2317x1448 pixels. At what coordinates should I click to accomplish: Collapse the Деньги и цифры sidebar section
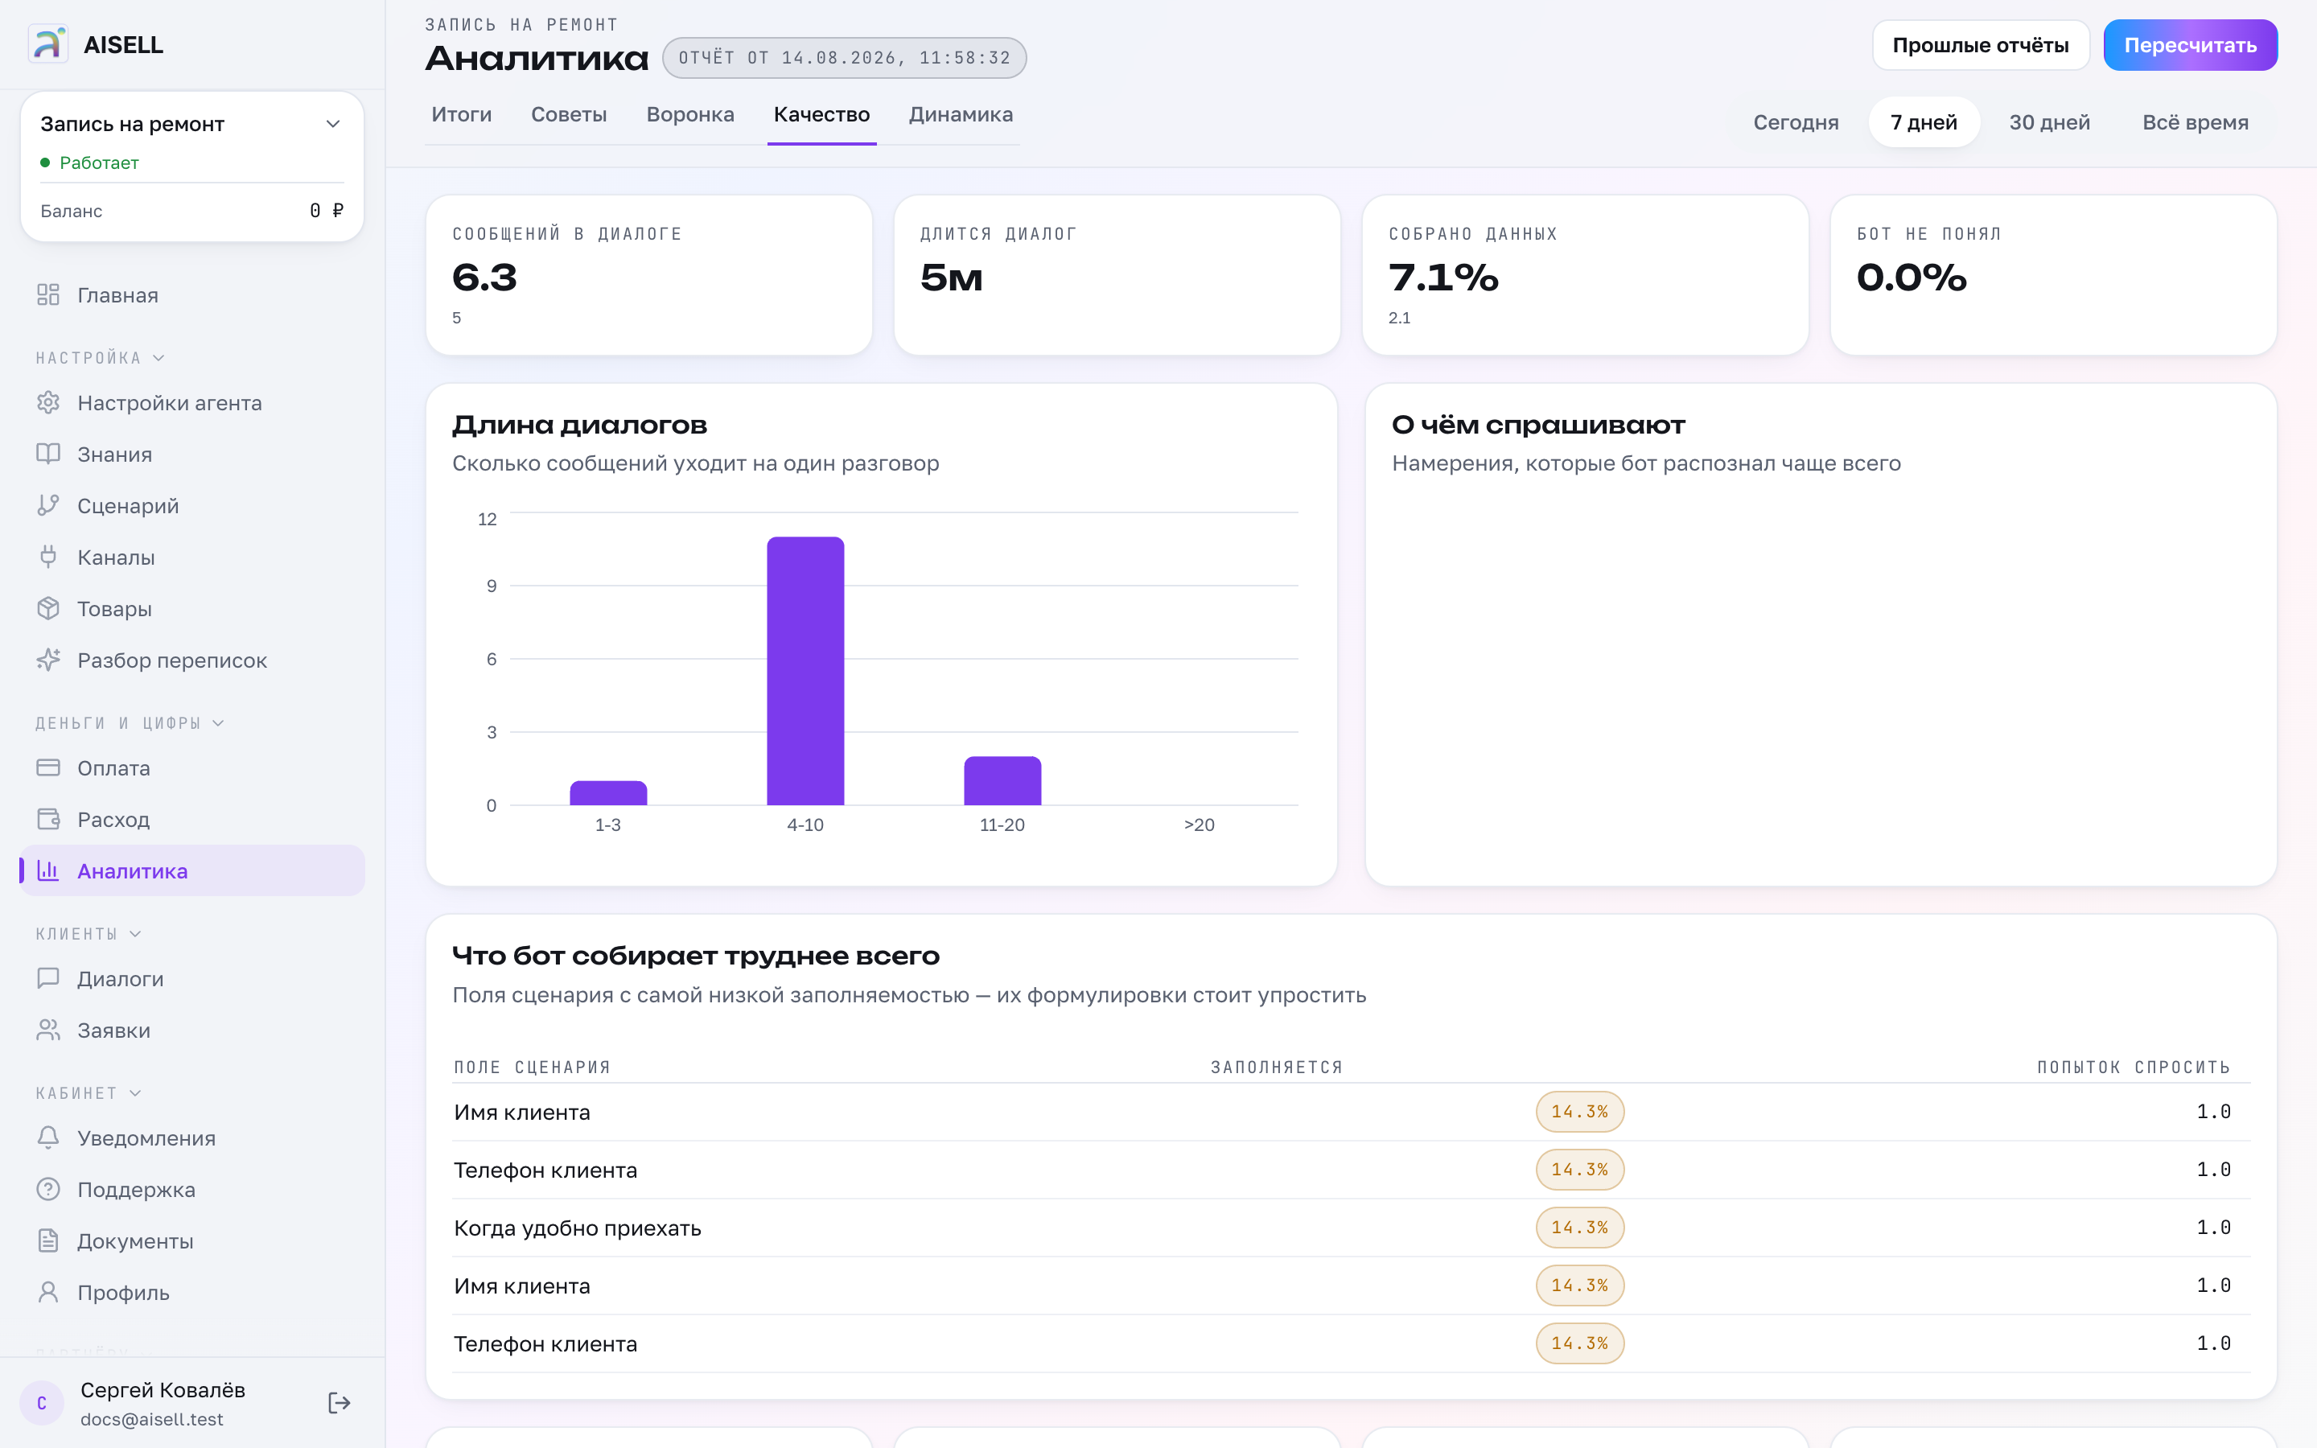(130, 723)
